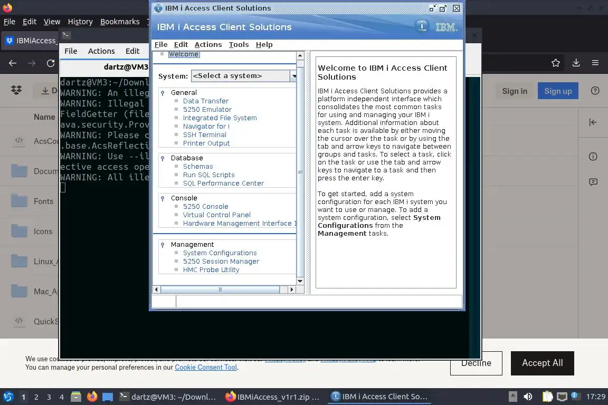The width and height of the screenshot is (608, 405).
Task: Click the IBM i Access title bar app icon
Action: pyautogui.click(x=158, y=8)
